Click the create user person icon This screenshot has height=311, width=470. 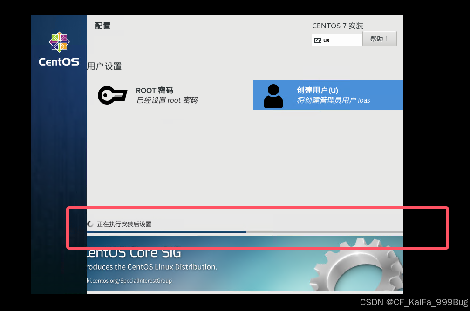click(273, 96)
